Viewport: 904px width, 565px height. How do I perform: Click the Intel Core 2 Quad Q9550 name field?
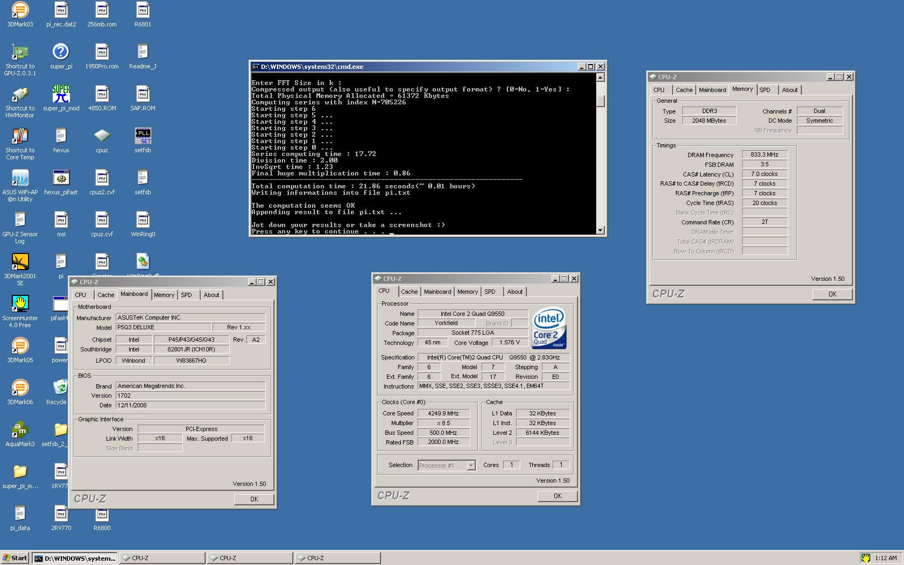coord(472,314)
